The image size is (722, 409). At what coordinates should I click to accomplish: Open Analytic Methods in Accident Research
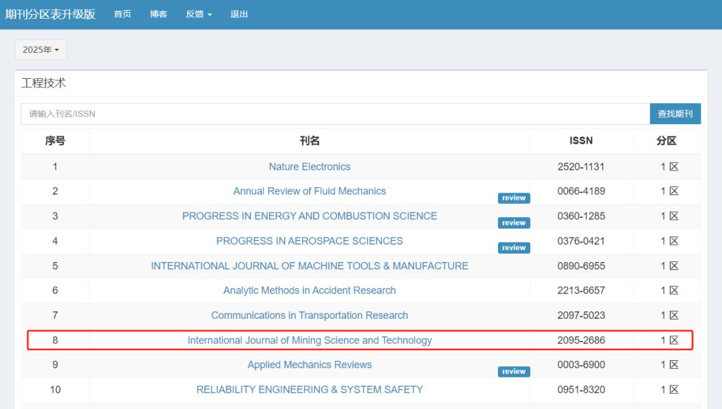click(310, 290)
